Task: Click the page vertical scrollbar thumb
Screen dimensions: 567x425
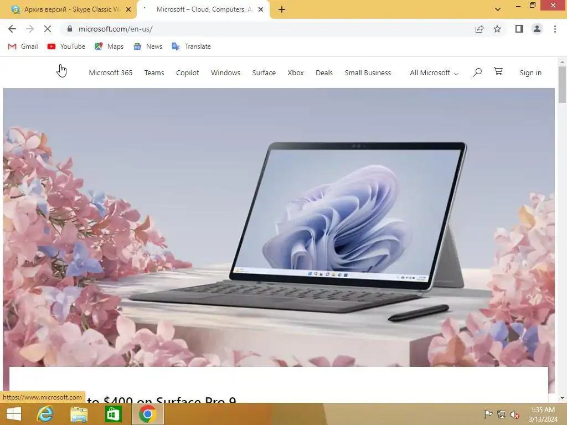Action: coord(562,85)
